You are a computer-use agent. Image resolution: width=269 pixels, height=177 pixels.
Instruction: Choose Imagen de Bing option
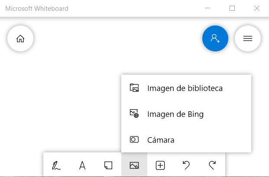[x=186, y=114]
